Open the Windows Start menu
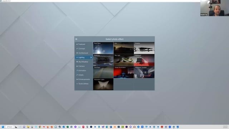 click(3, 127)
